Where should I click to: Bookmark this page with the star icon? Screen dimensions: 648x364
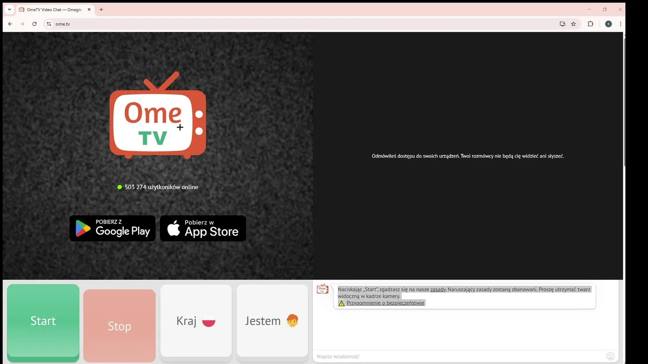click(574, 24)
